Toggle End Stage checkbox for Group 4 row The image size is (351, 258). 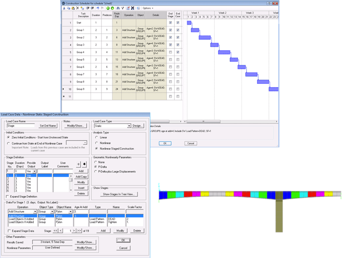(x=170, y=52)
